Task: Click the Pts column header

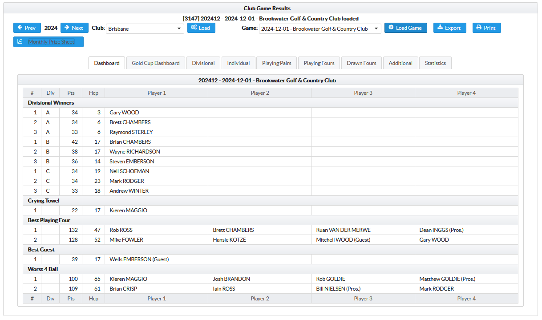Action: (x=71, y=93)
